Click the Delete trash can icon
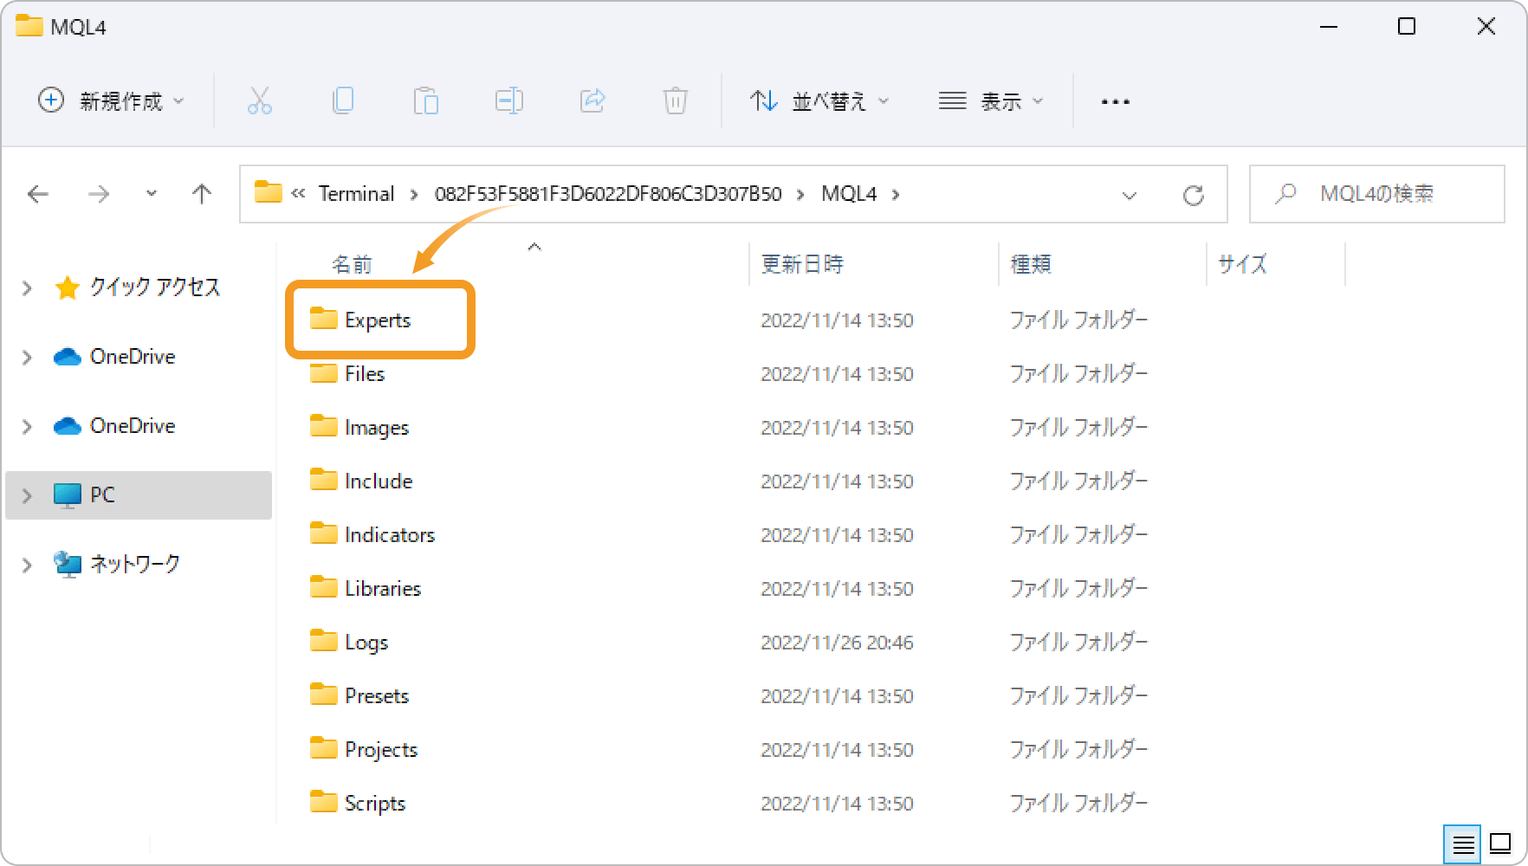 click(676, 101)
